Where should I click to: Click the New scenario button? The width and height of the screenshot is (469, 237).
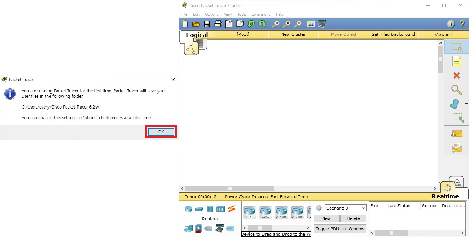pyautogui.click(x=326, y=218)
